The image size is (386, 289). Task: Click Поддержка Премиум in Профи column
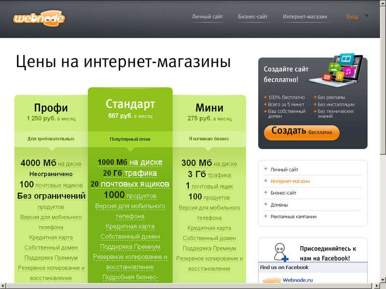(51, 258)
